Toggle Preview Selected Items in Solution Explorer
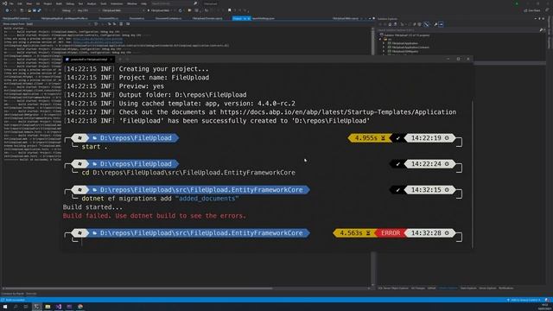 [441, 24]
